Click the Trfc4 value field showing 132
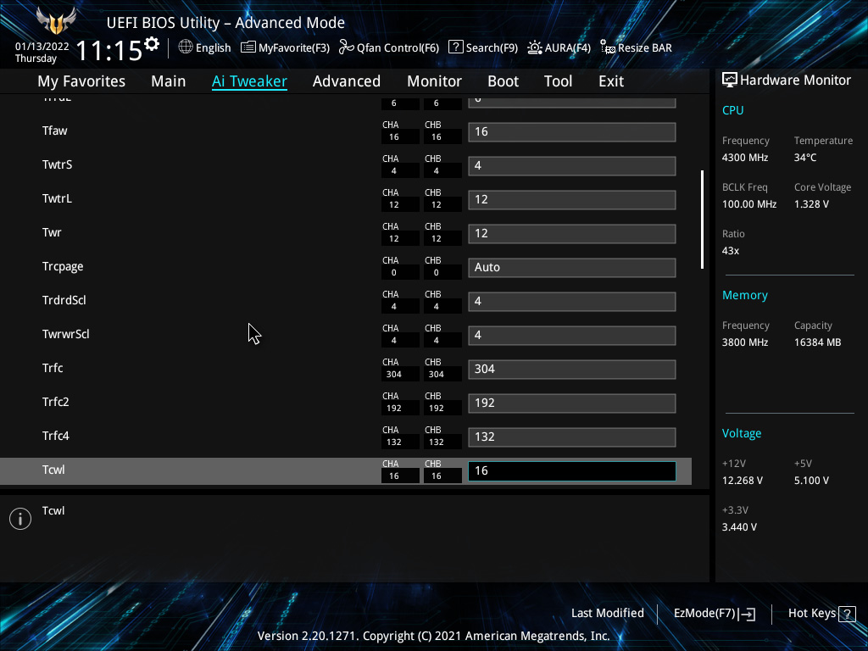The height and width of the screenshot is (651, 868). point(572,437)
